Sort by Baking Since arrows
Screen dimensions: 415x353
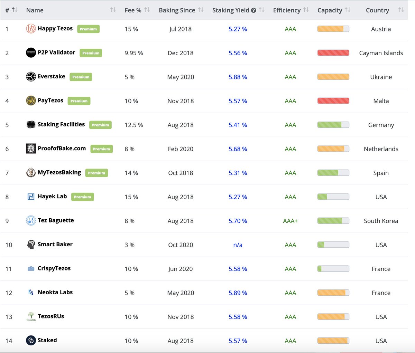[201, 10]
